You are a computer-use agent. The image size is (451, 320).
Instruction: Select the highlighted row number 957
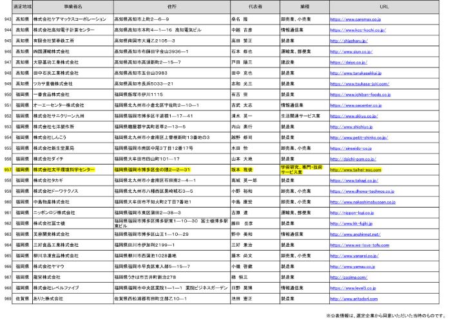pyautogui.click(x=8, y=170)
